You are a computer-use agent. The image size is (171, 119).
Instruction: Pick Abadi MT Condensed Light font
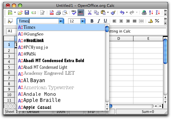tap(61, 67)
